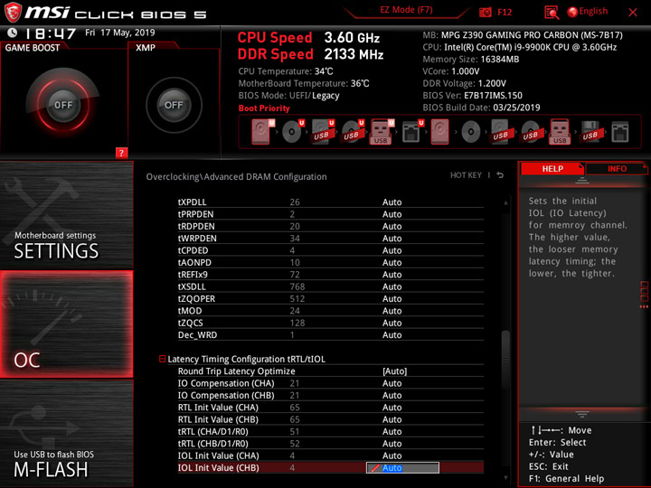The height and width of the screenshot is (488, 651).
Task: Select the Auto value for tXPDLL
Action: (x=392, y=202)
